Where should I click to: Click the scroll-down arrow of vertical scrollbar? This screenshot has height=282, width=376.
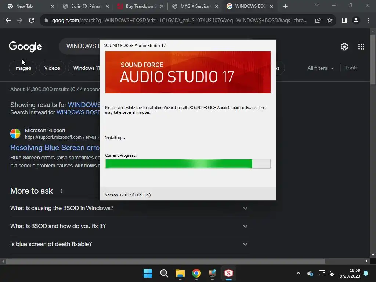click(x=373, y=255)
